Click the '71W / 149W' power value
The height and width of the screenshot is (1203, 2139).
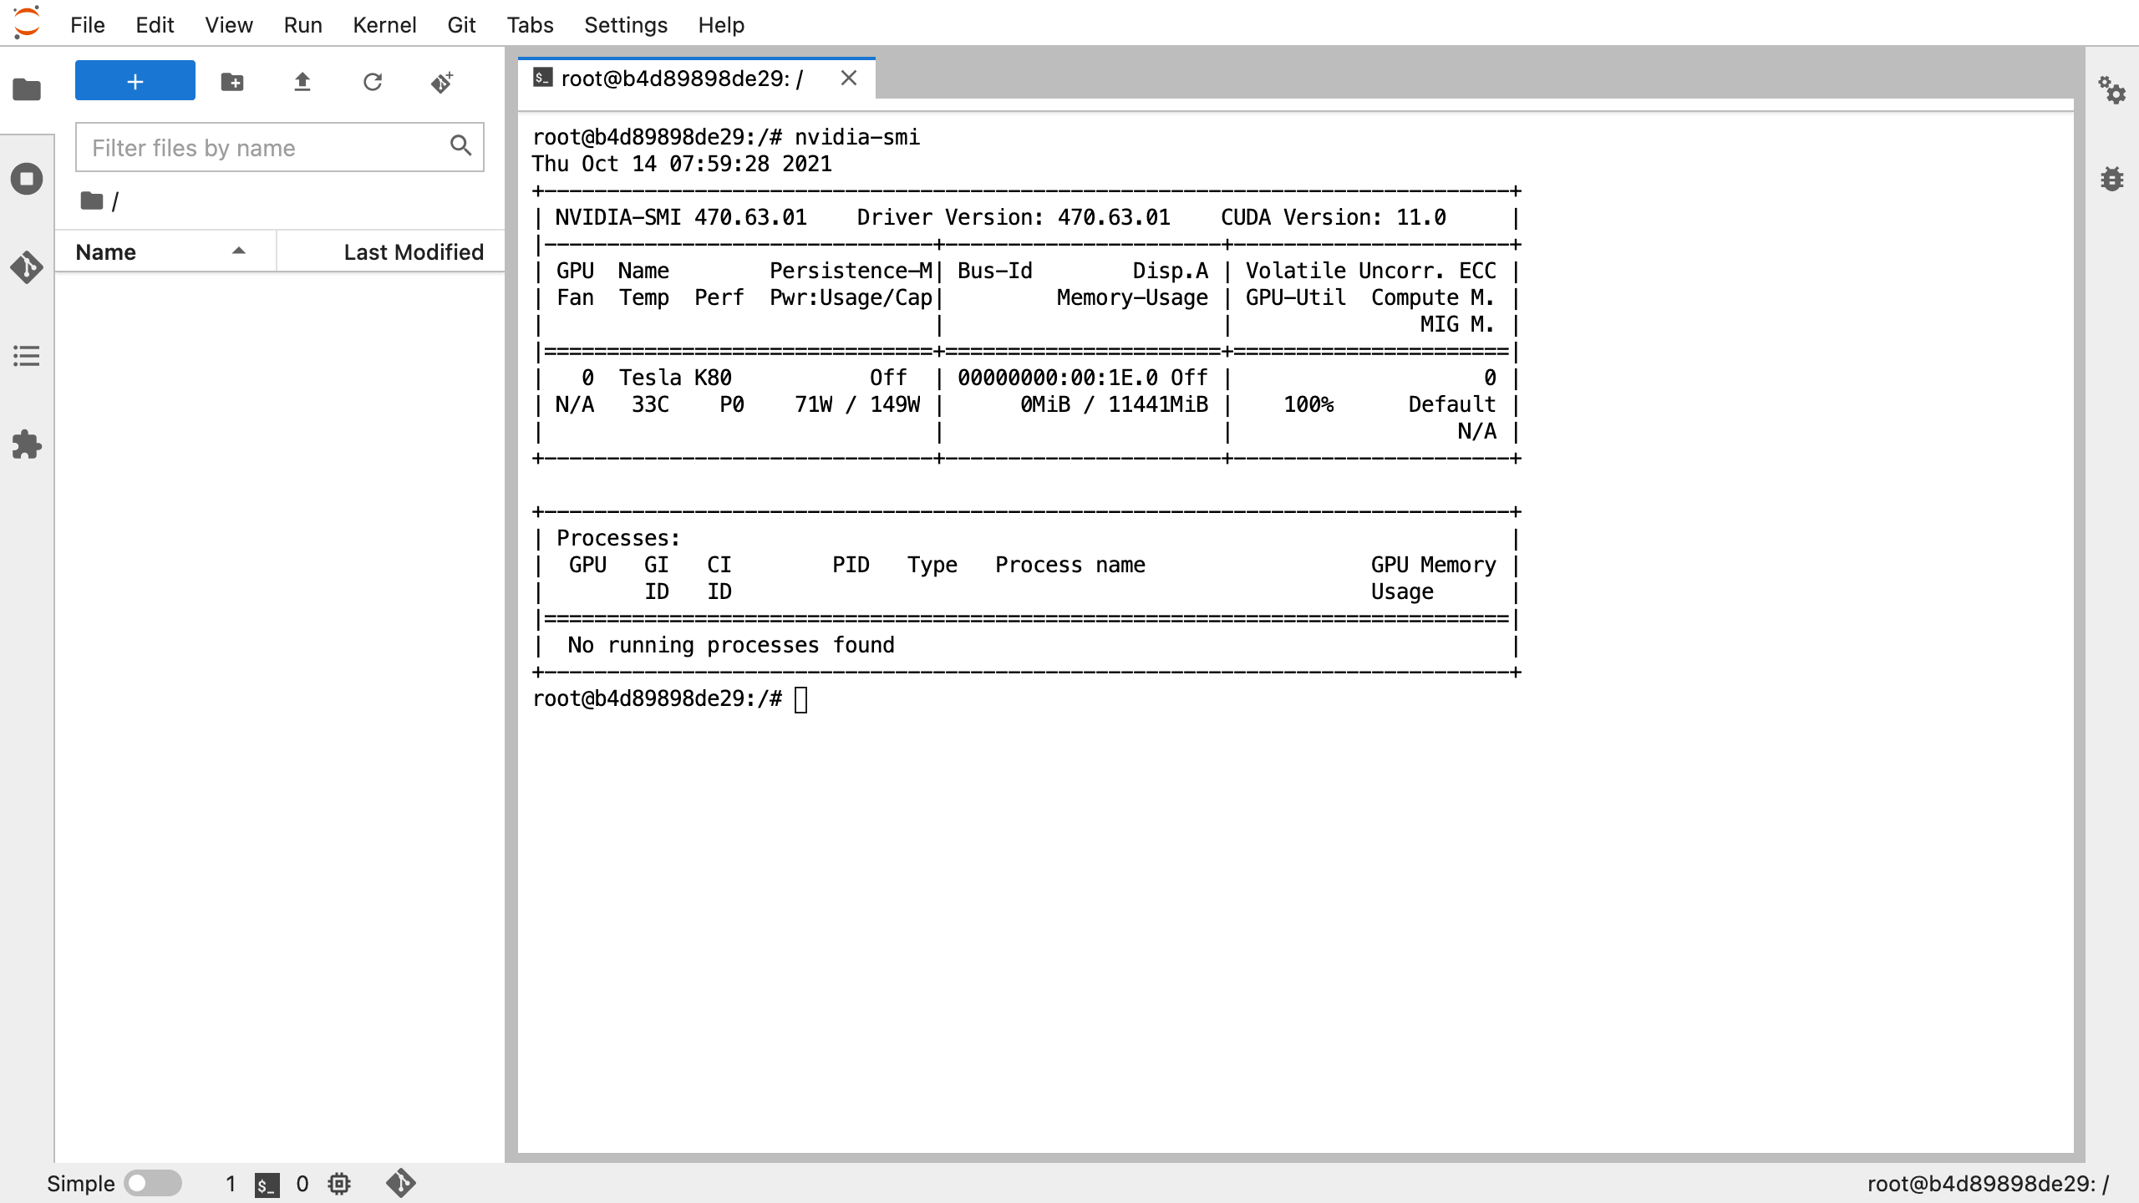[x=857, y=404]
